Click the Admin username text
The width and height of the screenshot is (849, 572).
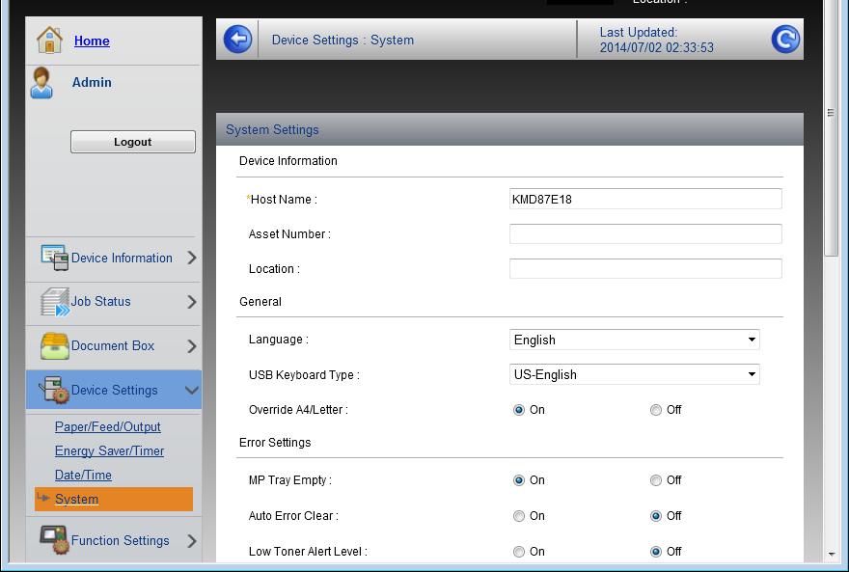tap(92, 82)
